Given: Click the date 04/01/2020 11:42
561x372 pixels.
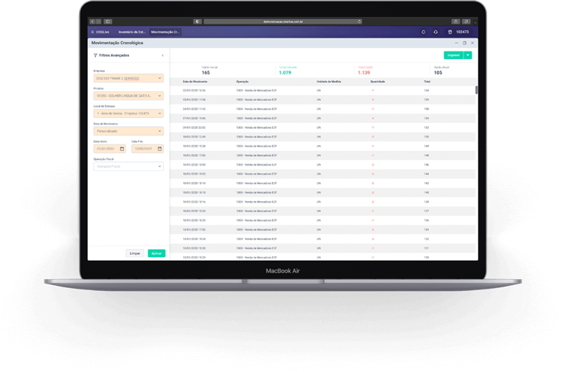Looking at the screenshot, I should pos(194,109).
